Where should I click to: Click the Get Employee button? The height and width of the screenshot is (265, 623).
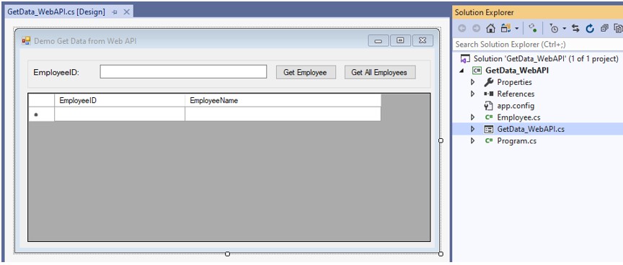click(306, 72)
